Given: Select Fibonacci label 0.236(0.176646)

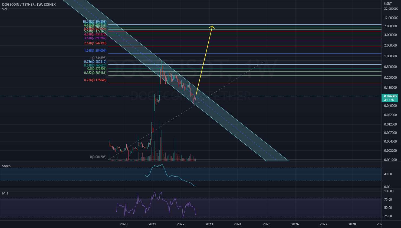Looking at the screenshot, I should [x=95, y=80].
